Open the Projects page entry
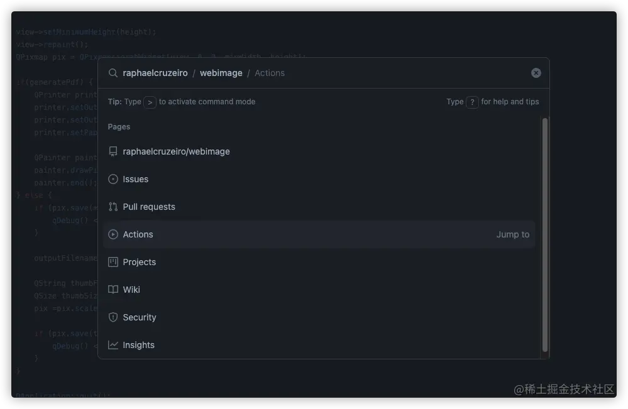 pyautogui.click(x=319, y=262)
